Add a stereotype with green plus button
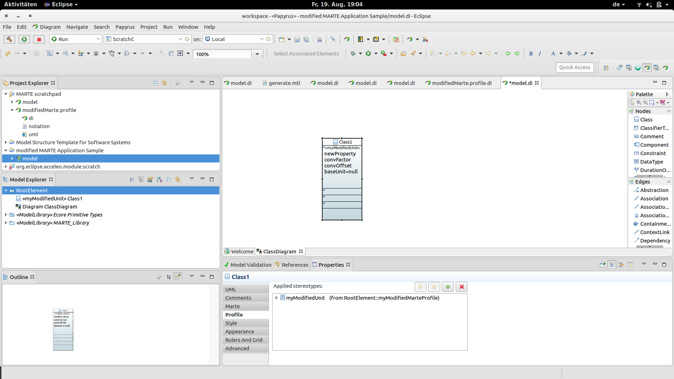 (x=448, y=287)
